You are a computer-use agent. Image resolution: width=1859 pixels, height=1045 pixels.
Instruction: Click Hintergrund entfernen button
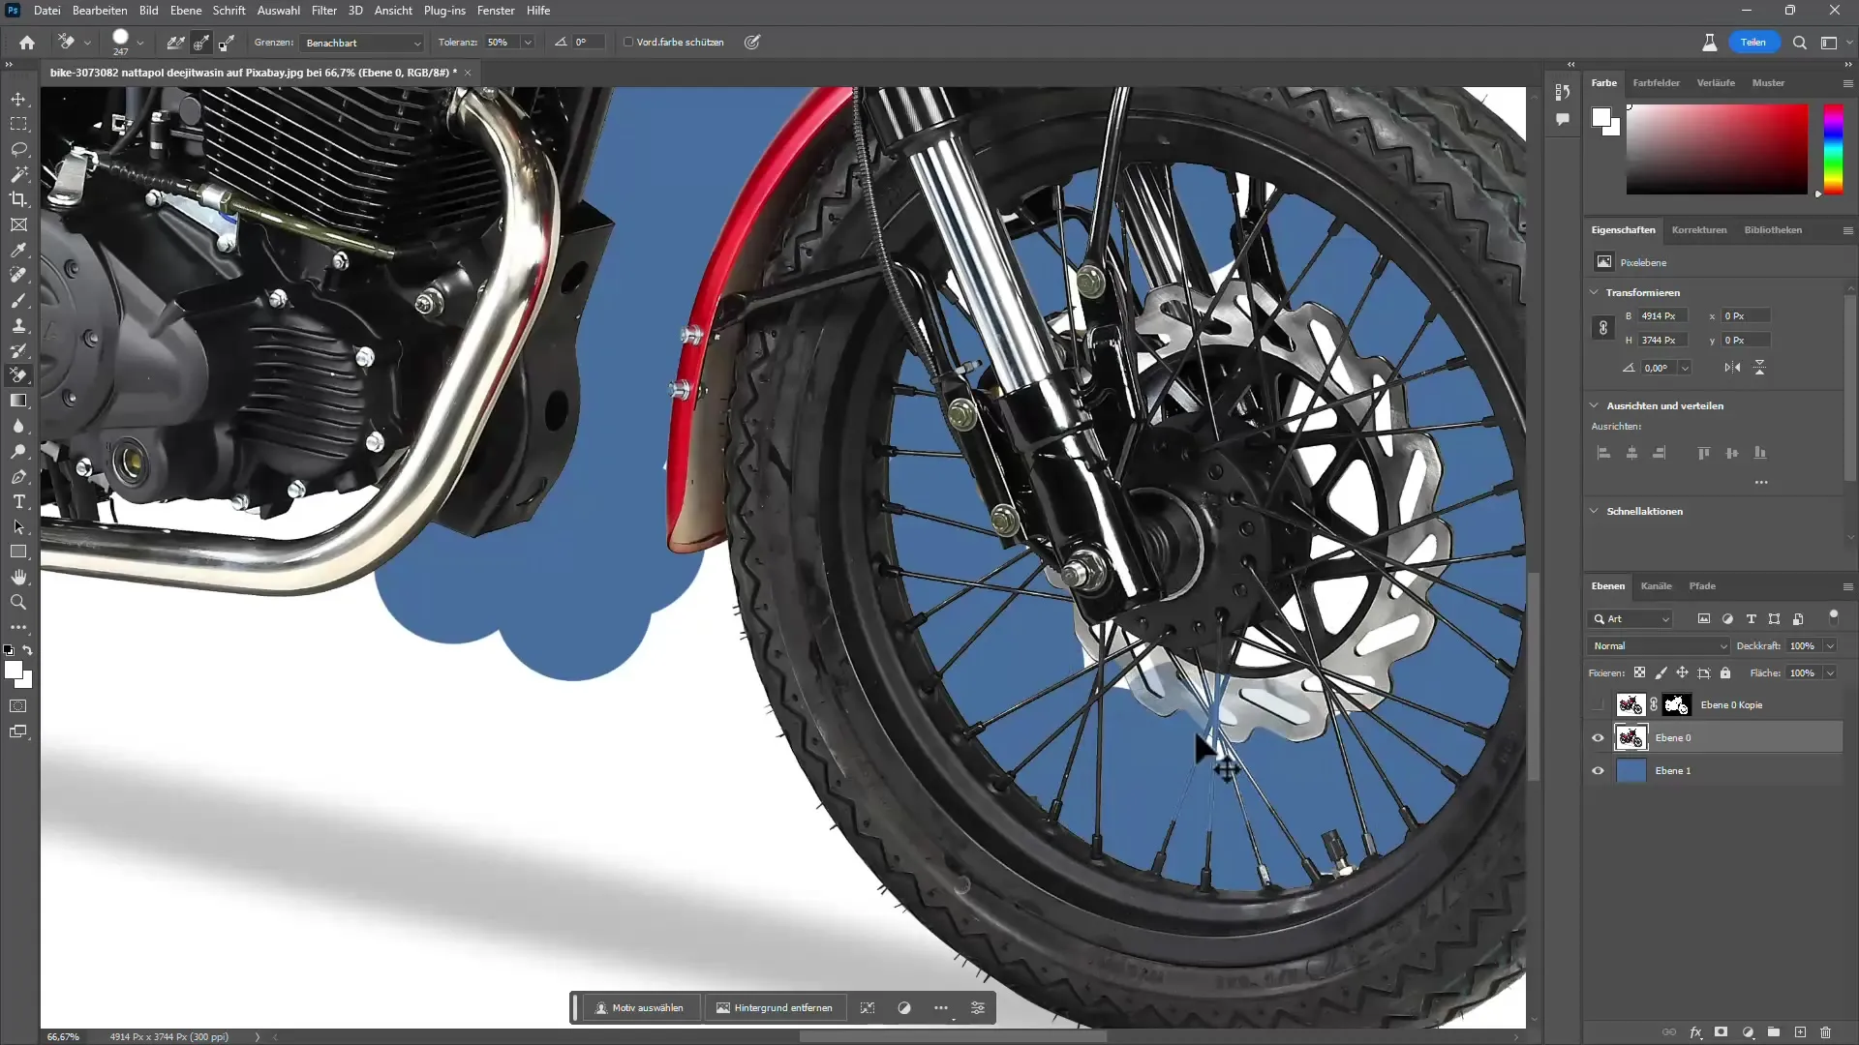coord(775,1008)
